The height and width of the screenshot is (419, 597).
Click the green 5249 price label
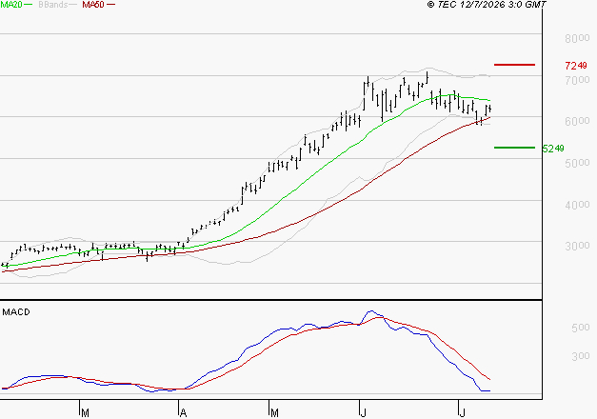pos(553,149)
